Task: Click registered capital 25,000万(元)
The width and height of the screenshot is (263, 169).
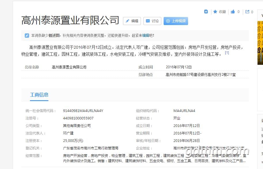Action: (x=73, y=141)
